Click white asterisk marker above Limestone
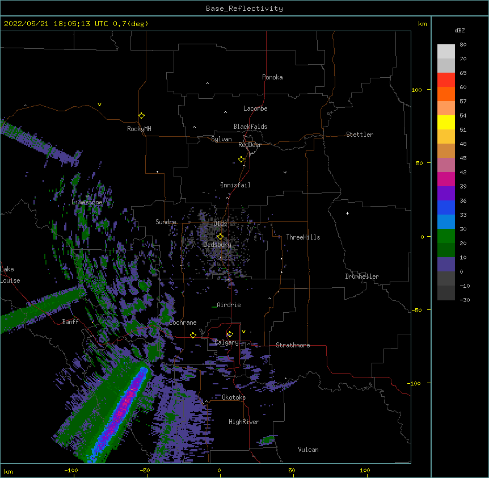The image size is (489, 478). [x=87, y=196]
